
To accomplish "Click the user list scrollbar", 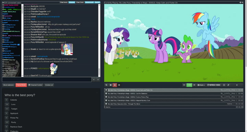I will tap(22, 40).
